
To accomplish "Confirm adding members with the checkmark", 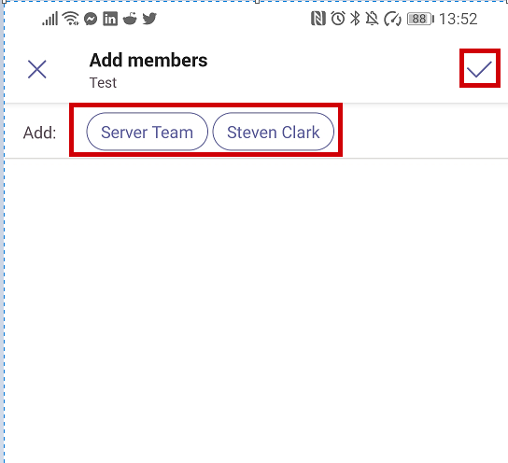I will click(479, 69).
